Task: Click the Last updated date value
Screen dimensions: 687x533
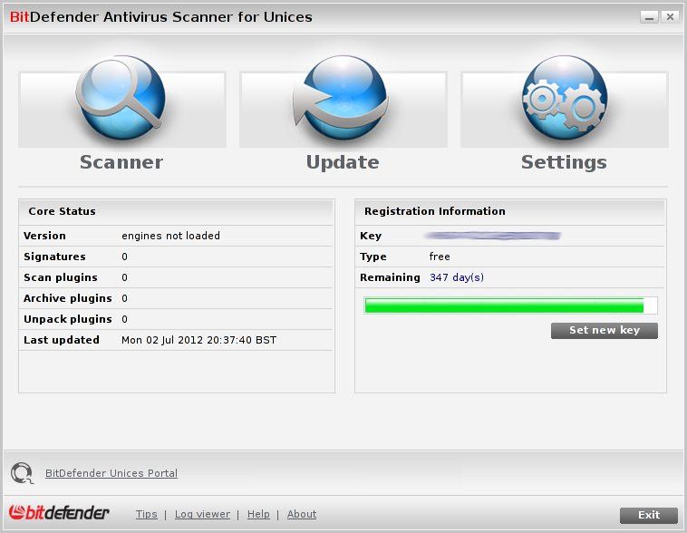Action: [198, 340]
